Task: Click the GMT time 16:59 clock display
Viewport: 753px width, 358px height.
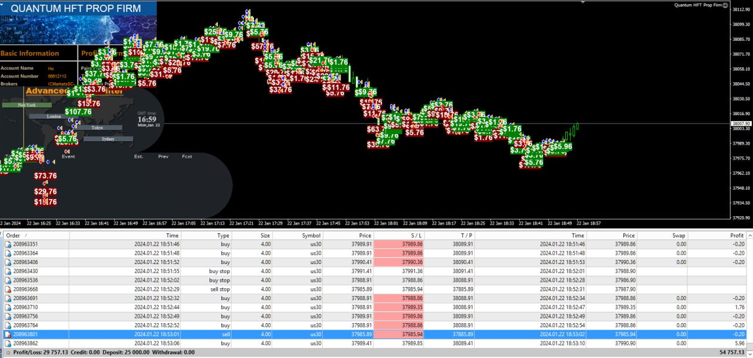Action: [147, 119]
